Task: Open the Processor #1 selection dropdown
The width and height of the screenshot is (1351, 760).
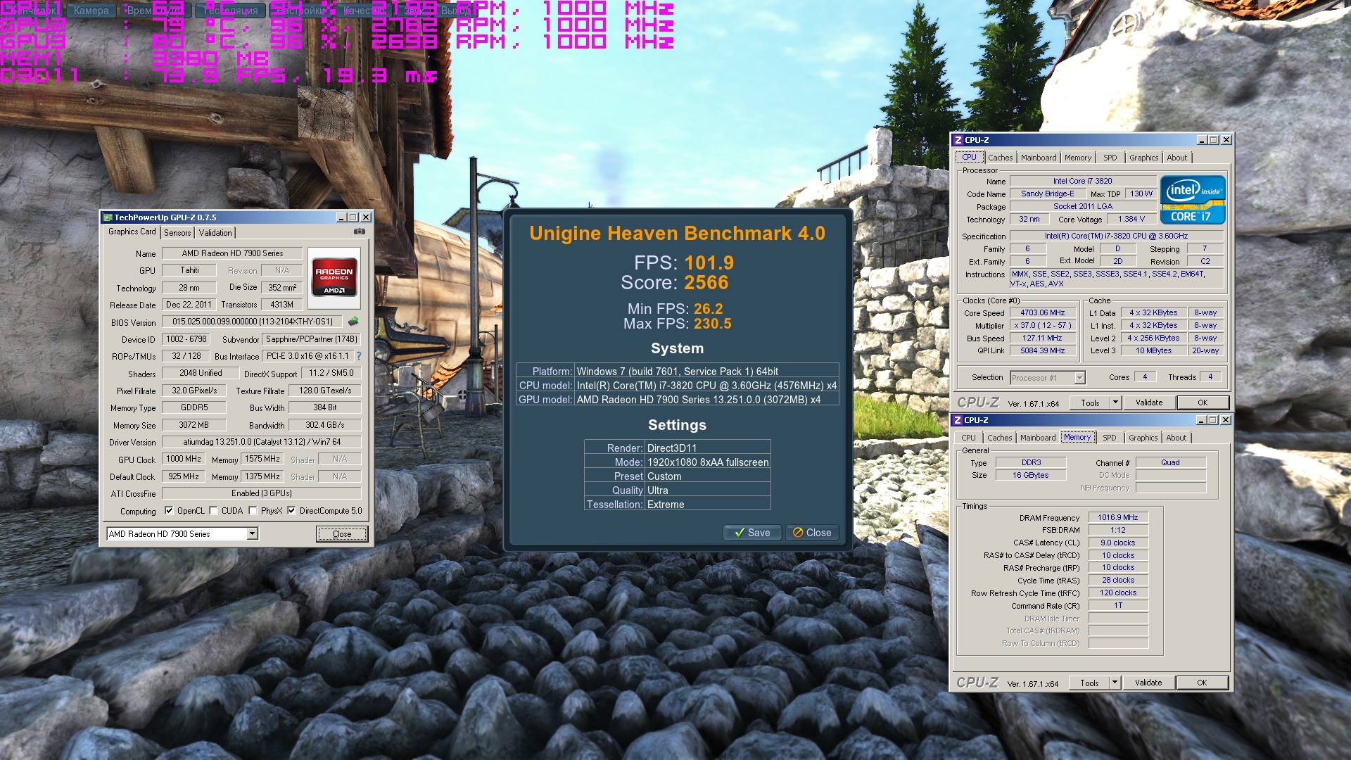Action: coord(1079,378)
